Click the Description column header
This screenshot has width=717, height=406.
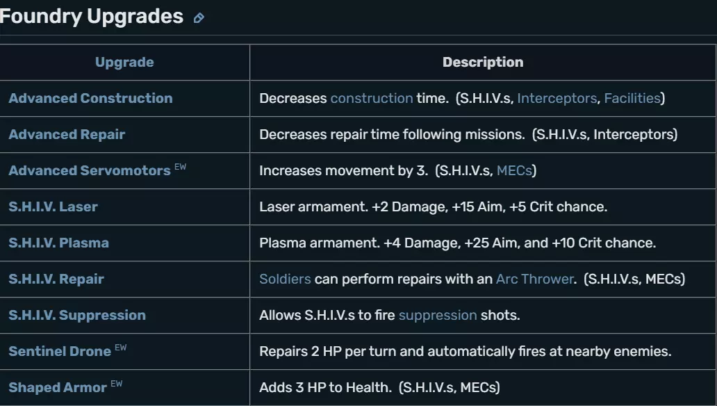click(x=483, y=63)
